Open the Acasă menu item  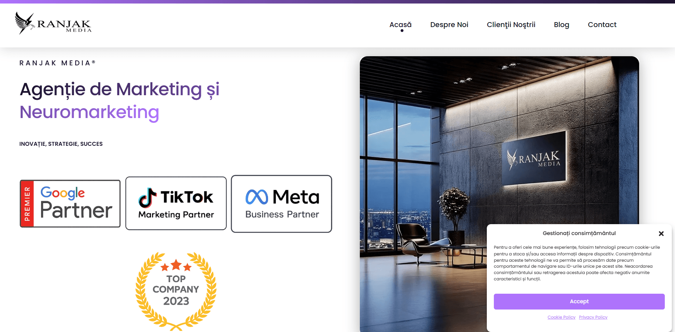400,25
